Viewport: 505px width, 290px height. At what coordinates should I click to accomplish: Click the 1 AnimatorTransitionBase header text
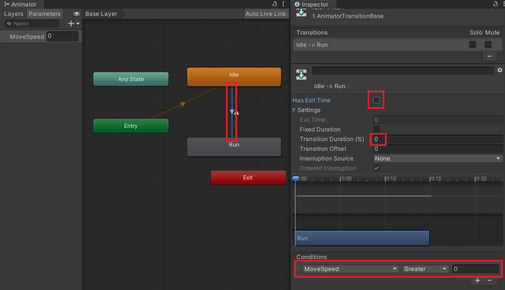348,16
